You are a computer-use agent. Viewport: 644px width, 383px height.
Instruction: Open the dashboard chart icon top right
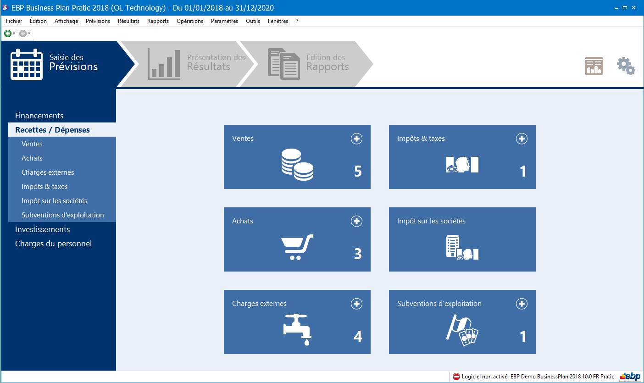[x=594, y=66]
